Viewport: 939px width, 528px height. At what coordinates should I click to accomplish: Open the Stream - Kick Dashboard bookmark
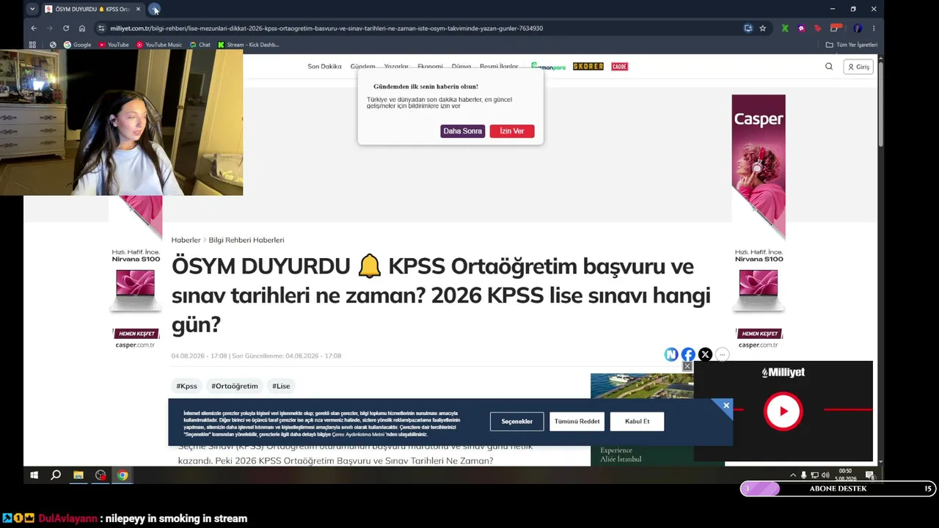[x=249, y=45]
